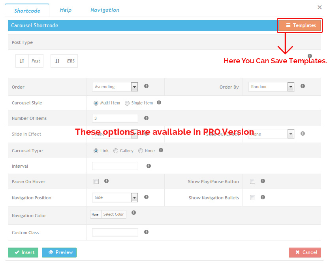
Task: Click the Number Of Items input field
Action: click(115, 118)
